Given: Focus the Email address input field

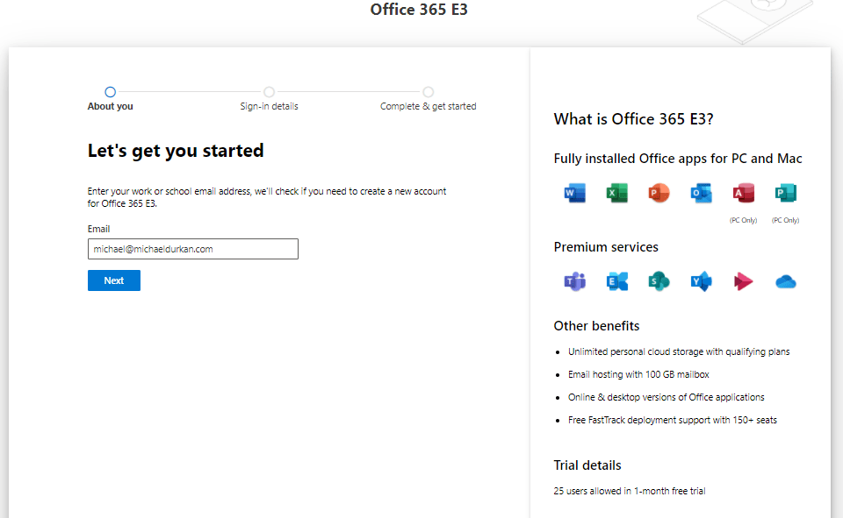Looking at the screenshot, I should click(x=193, y=249).
